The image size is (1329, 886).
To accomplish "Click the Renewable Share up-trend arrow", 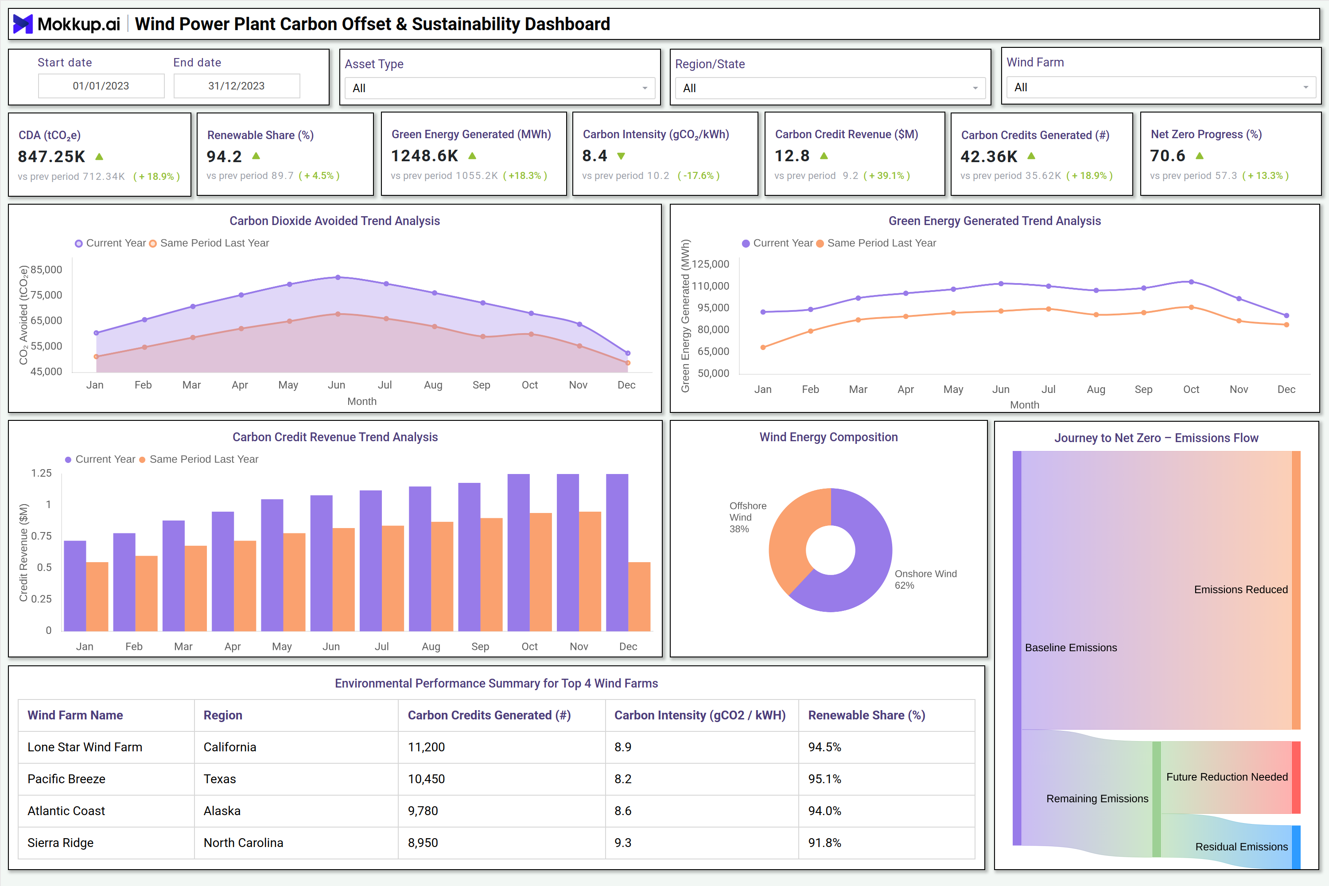I will pos(256,155).
